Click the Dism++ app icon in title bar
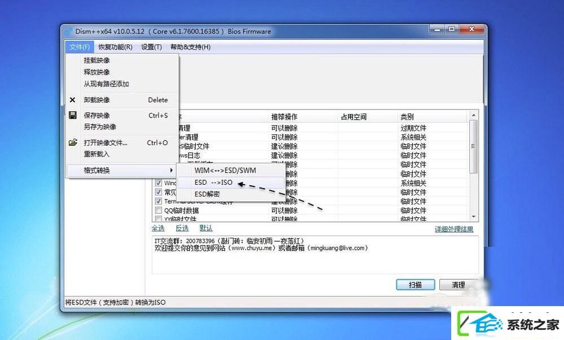Screen dimensions: 564x340 coord(69,31)
